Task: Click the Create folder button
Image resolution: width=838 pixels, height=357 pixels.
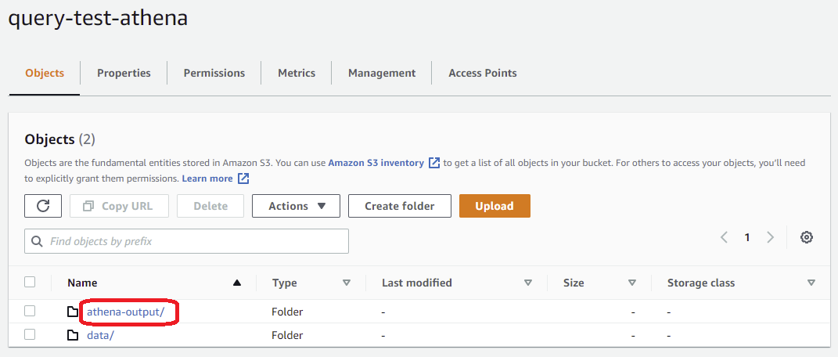Action: tap(399, 206)
